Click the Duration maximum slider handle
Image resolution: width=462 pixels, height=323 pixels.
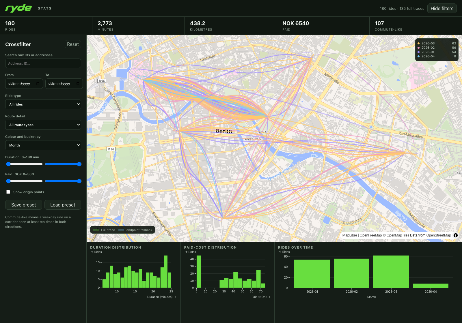pyautogui.click(x=79, y=164)
